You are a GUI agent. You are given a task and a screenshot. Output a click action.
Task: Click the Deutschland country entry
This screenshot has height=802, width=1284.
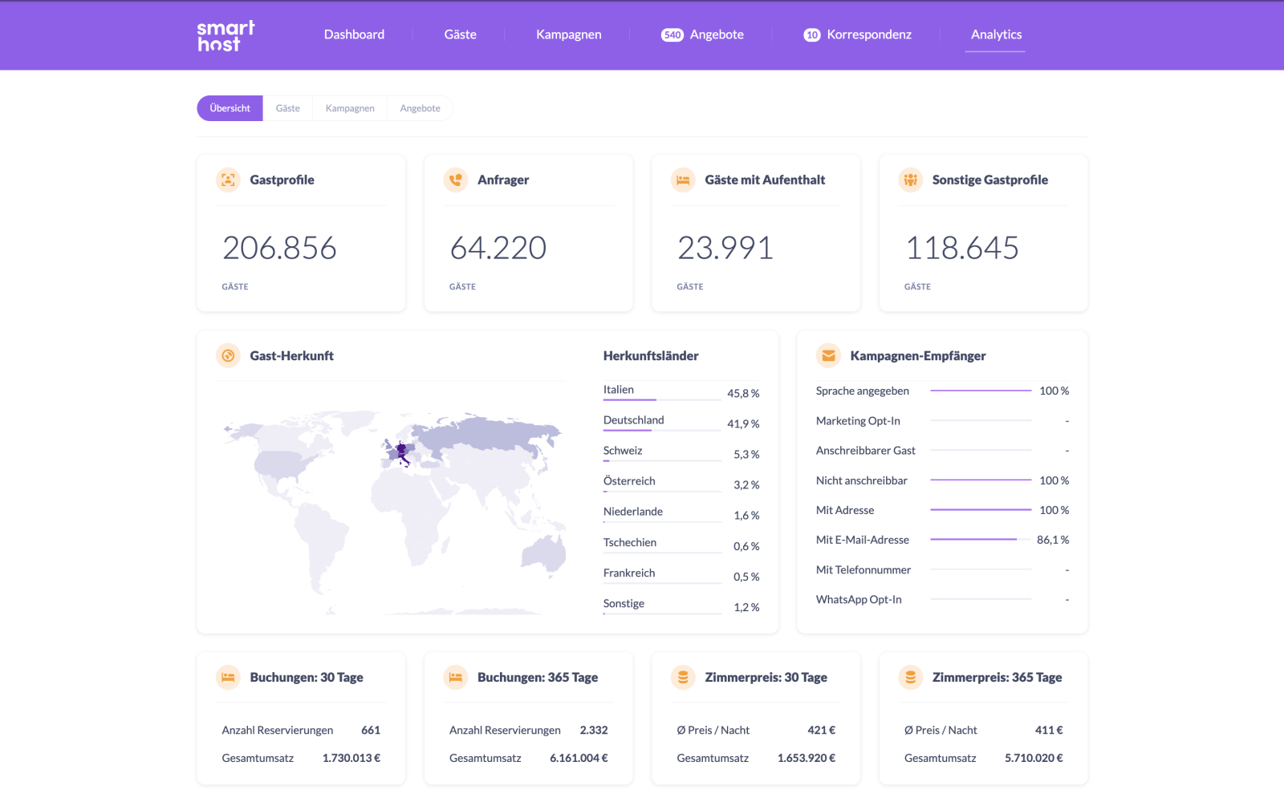click(634, 420)
